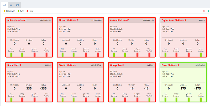
Task: Click the green share icon
Action: [x=208, y=11]
